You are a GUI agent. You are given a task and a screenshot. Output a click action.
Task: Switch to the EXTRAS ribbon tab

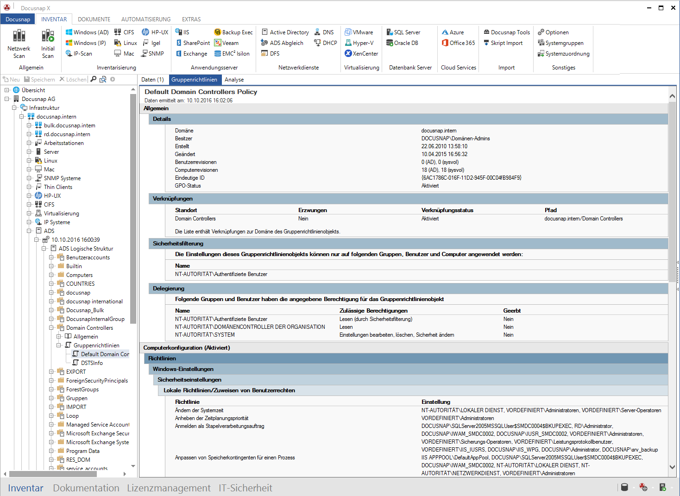pos(191,19)
